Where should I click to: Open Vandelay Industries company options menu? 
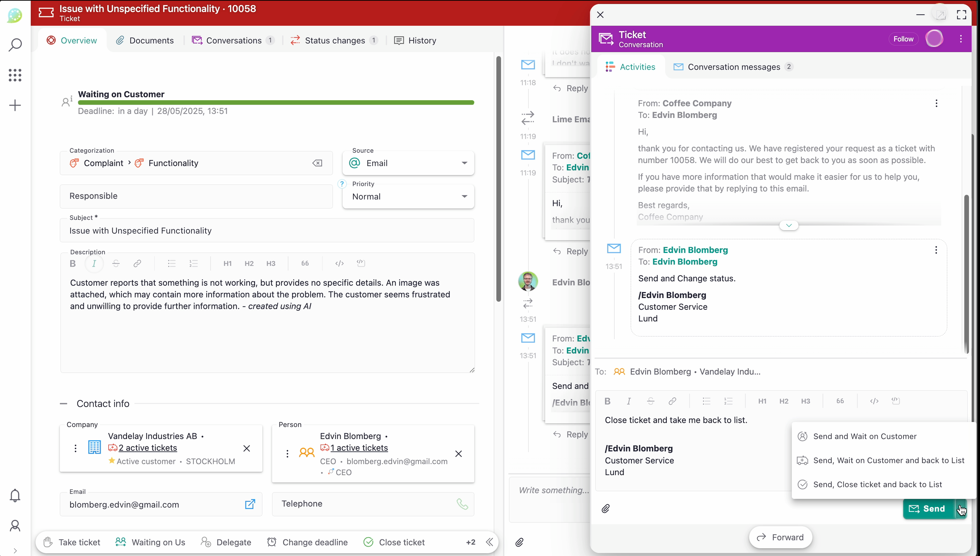tap(75, 448)
